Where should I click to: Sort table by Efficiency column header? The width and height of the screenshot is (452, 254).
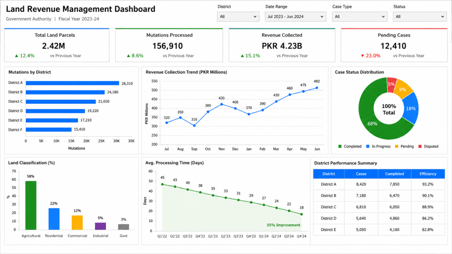pos(428,174)
